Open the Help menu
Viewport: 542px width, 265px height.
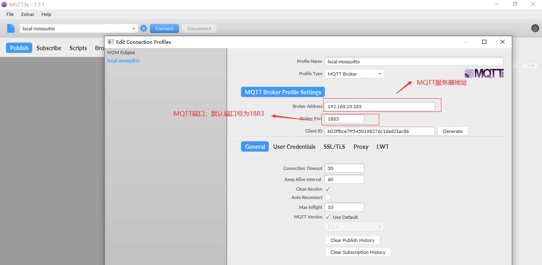coord(47,14)
